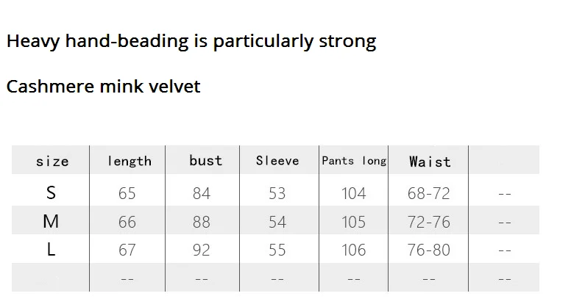Screen dimensions: 571x307
Task: Click pants length value 104
Action: pos(353,193)
